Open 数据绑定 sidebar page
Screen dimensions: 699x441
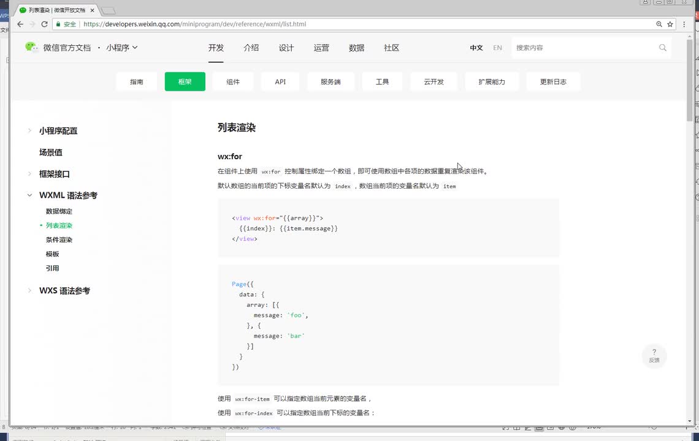pos(59,211)
